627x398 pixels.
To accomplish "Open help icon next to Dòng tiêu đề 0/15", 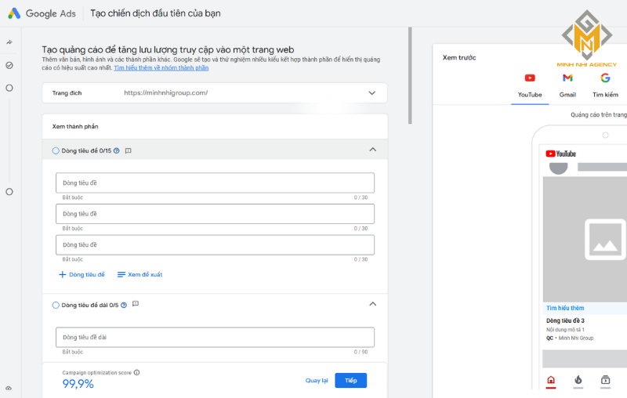I will pyautogui.click(x=116, y=150).
